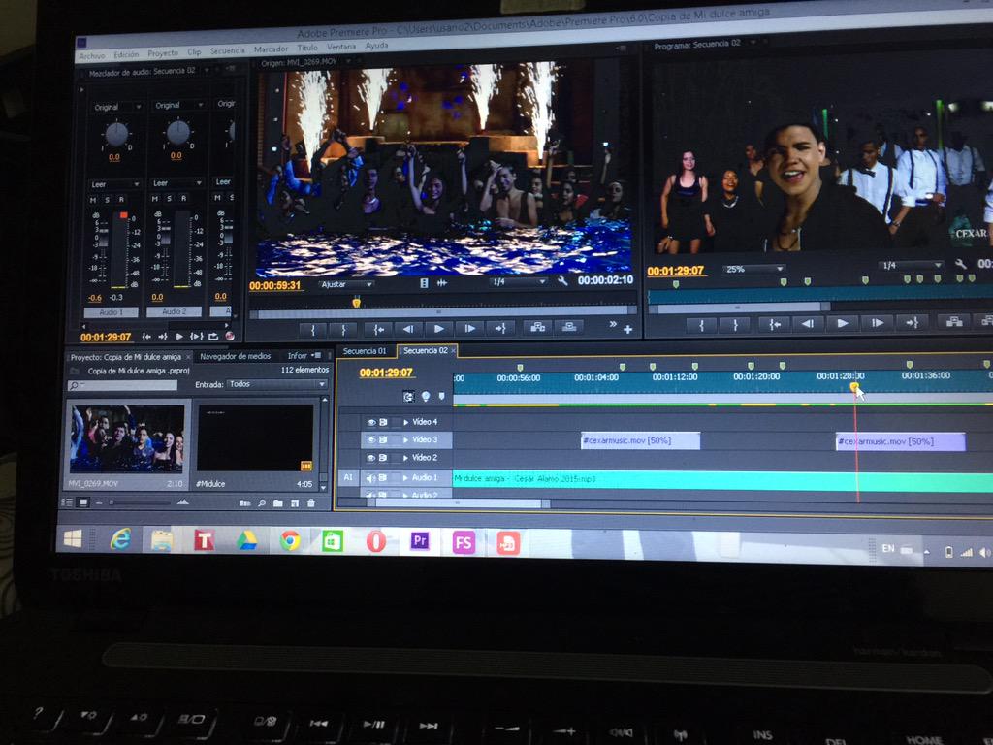Step back one frame in Source monitor
This screenshot has height=745, width=993.
(408, 329)
